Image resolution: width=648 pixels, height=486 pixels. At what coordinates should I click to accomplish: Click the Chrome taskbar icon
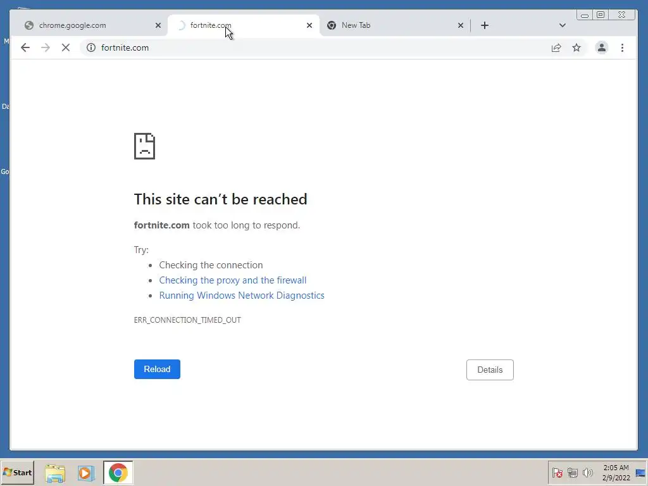(x=118, y=472)
